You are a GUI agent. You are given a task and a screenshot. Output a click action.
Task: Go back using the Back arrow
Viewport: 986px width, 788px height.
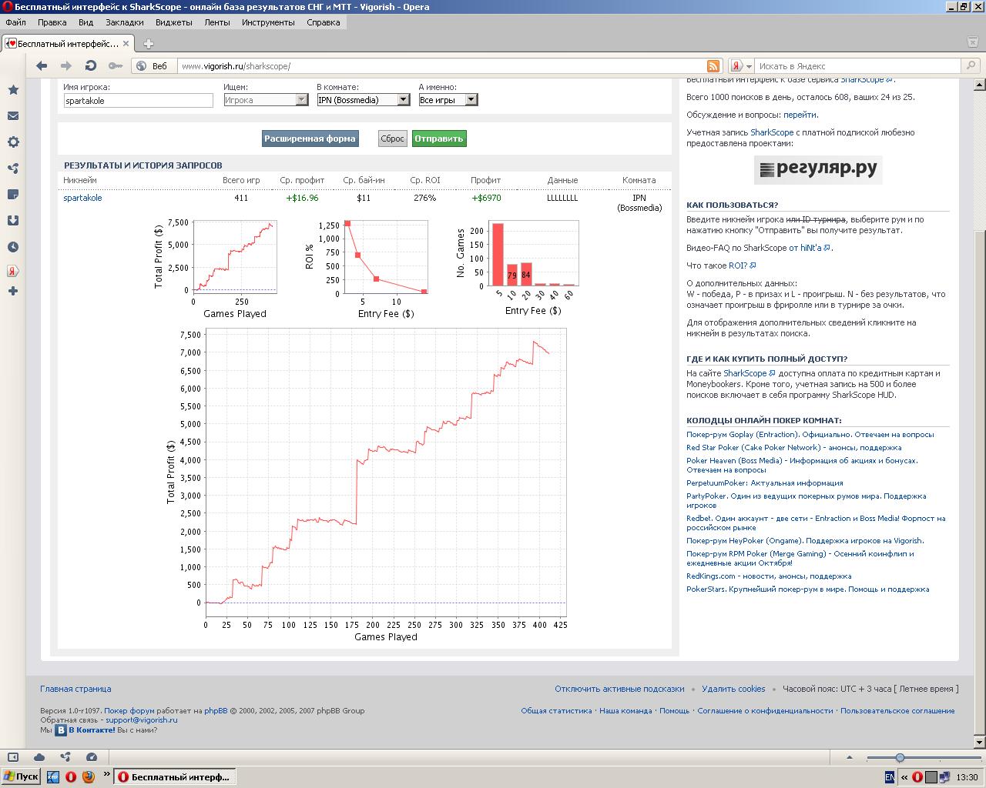coord(42,66)
